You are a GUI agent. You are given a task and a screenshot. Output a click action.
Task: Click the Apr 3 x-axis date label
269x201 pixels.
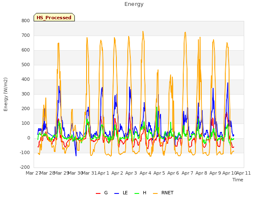[x=131, y=173]
